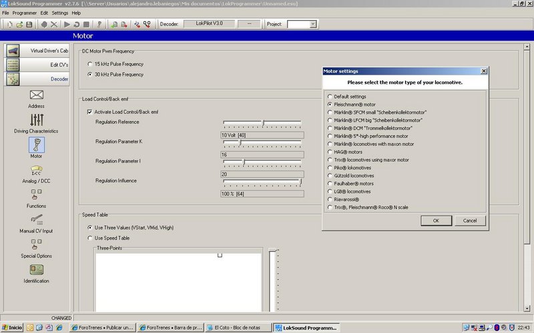The image size is (534, 333).
Task: Open the Functions section
Action: tap(37, 198)
